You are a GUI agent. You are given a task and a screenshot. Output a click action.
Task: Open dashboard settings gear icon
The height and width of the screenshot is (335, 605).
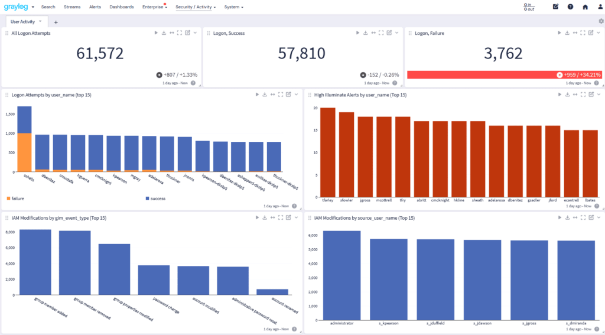pyautogui.click(x=601, y=21)
